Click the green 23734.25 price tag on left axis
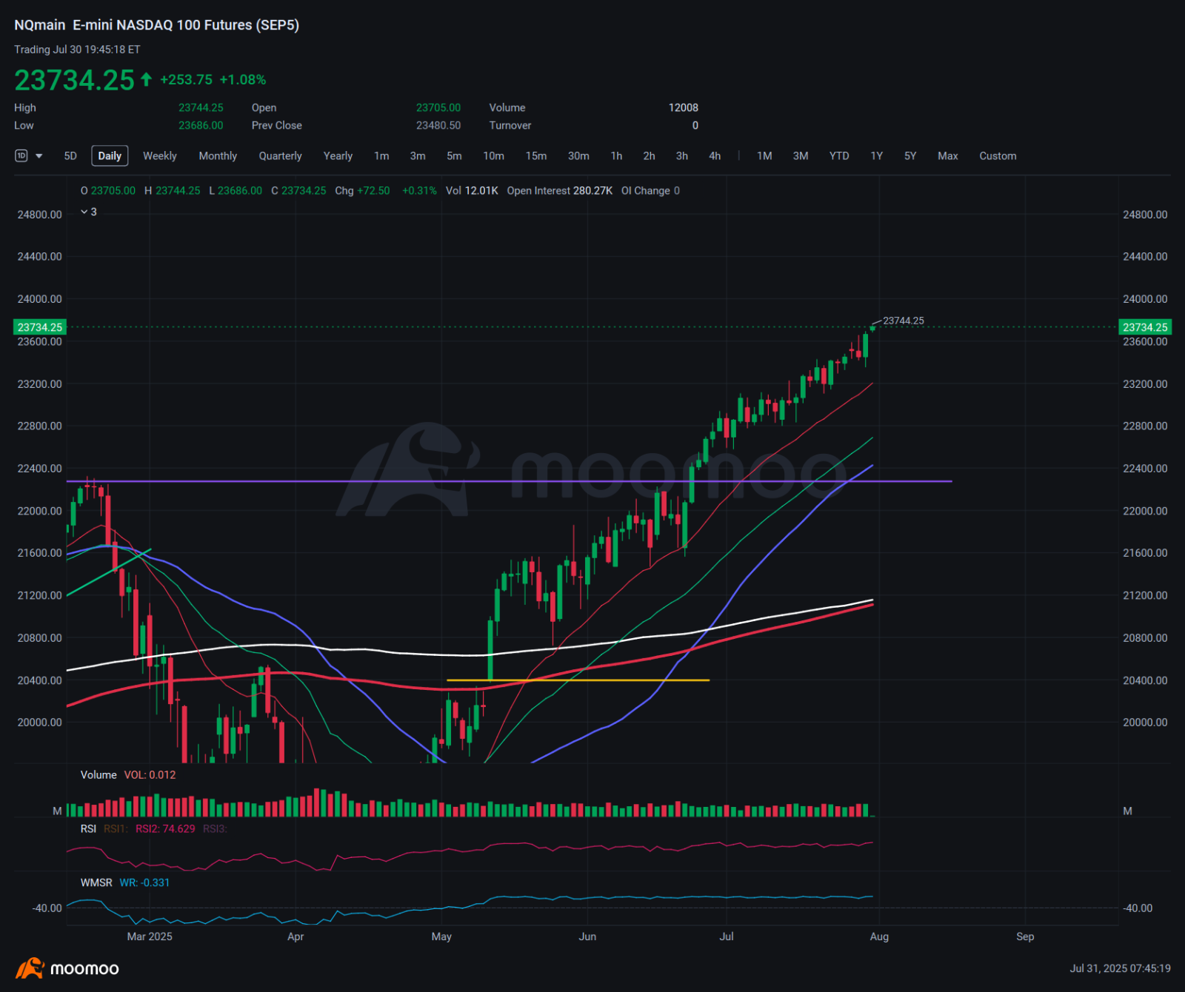This screenshot has width=1185, height=992. [x=40, y=327]
